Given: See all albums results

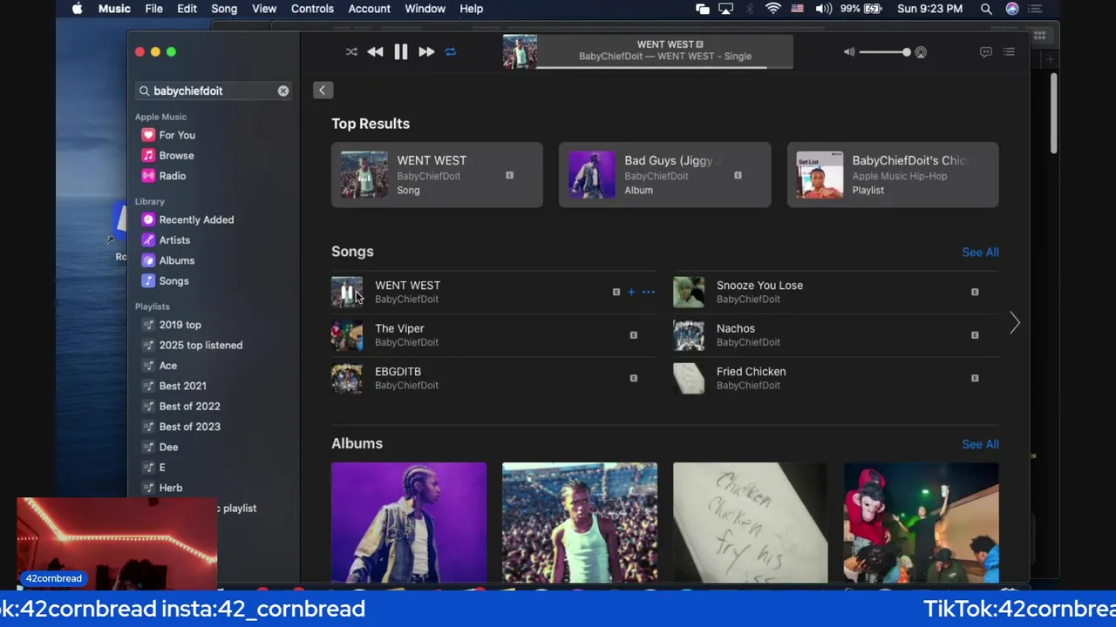Looking at the screenshot, I should [x=980, y=444].
